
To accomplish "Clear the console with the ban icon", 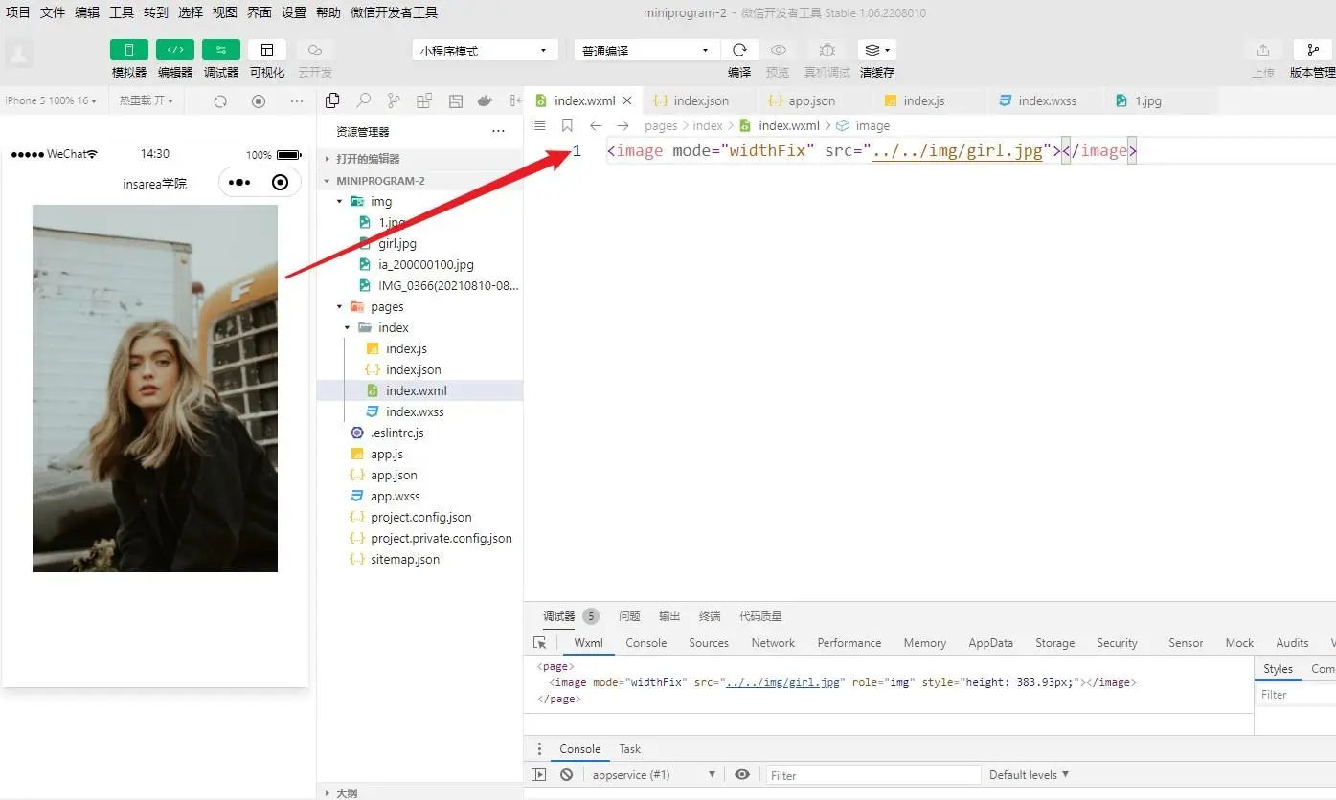I will (566, 775).
